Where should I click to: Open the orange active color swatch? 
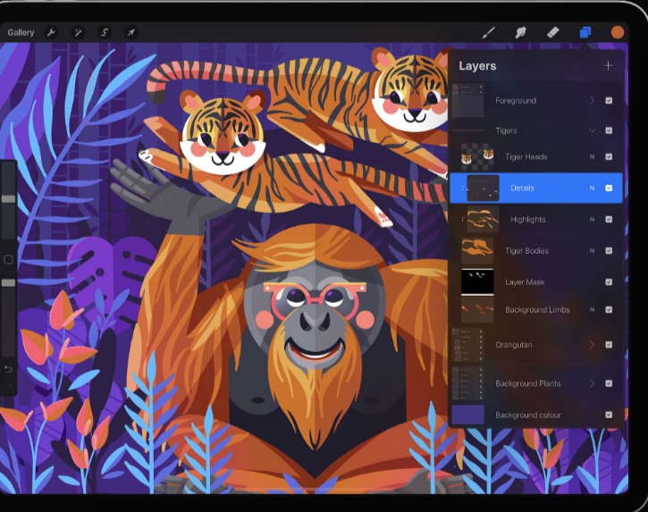click(x=617, y=32)
